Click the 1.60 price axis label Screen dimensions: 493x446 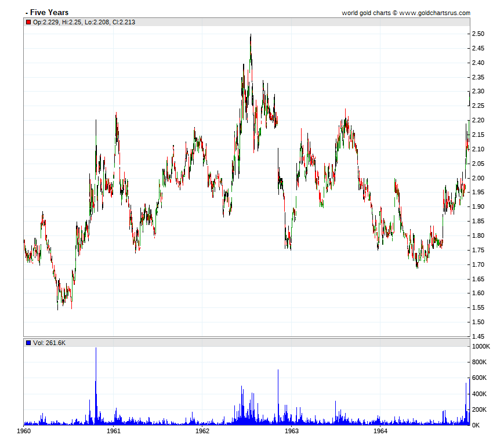[x=478, y=293]
